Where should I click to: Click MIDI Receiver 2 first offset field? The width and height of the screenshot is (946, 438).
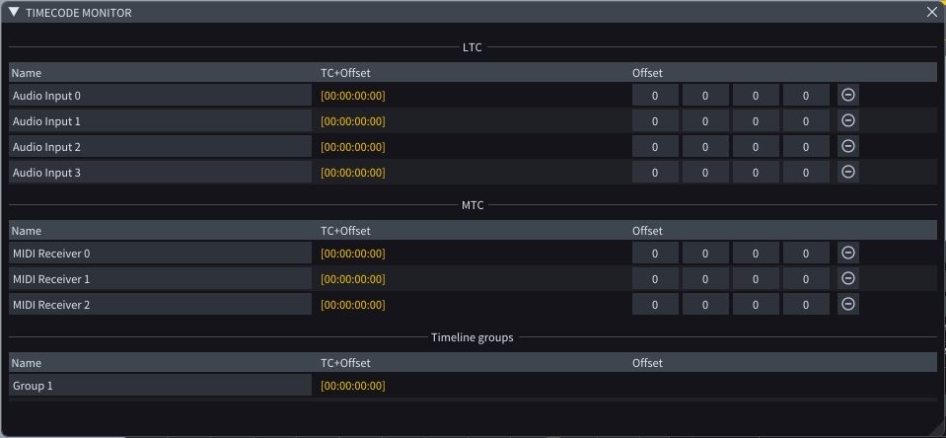pos(655,305)
